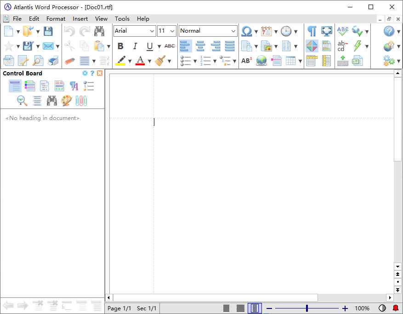Toggle formatting marks with the pilcrow icon
Screen dimensions: 403x314
(312, 31)
